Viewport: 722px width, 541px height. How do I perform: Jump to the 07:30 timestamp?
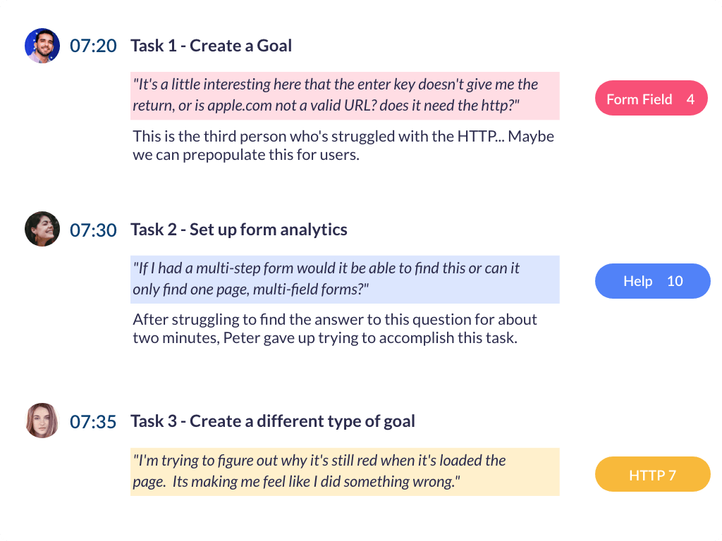[93, 230]
